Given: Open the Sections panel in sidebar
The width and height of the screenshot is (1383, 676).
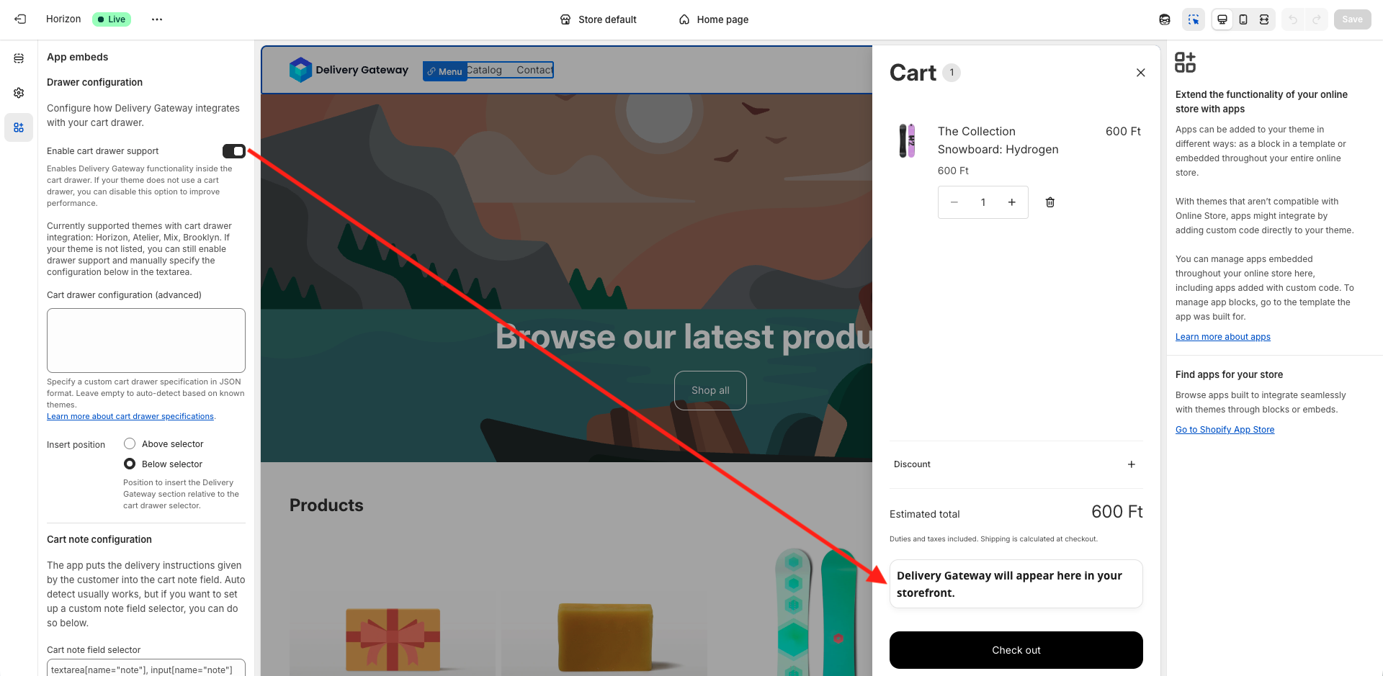Looking at the screenshot, I should (19, 58).
